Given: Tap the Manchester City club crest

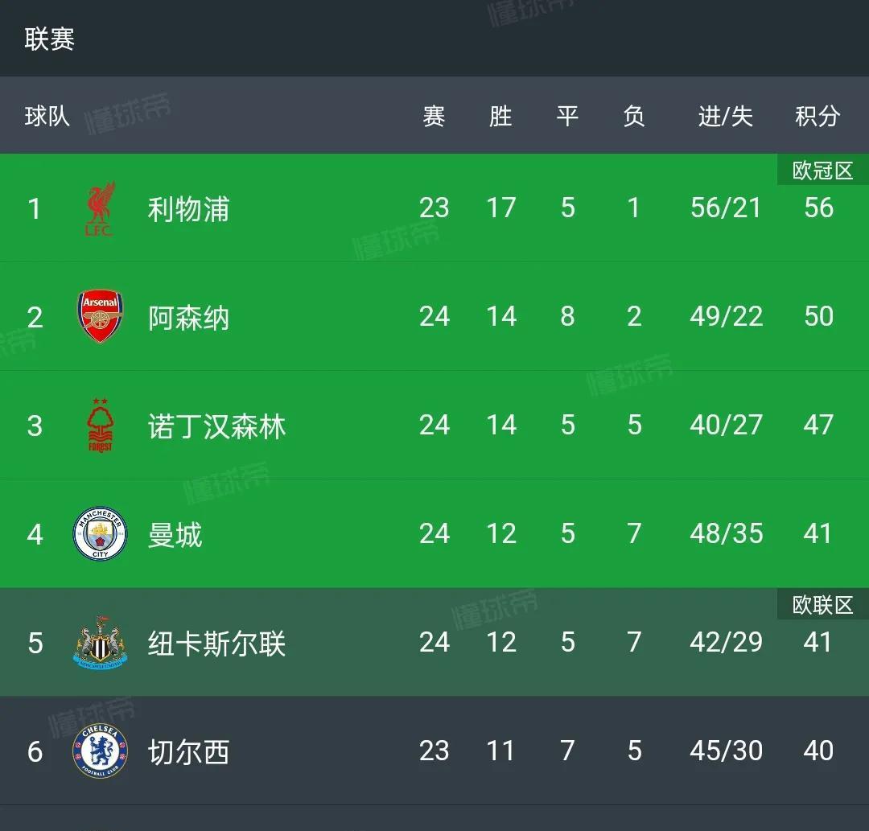Looking at the screenshot, I should tap(101, 533).
